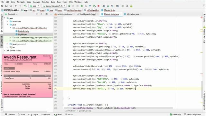Open the Layout Inspector
Viewport: 206px width, 116px height.
point(192,114)
